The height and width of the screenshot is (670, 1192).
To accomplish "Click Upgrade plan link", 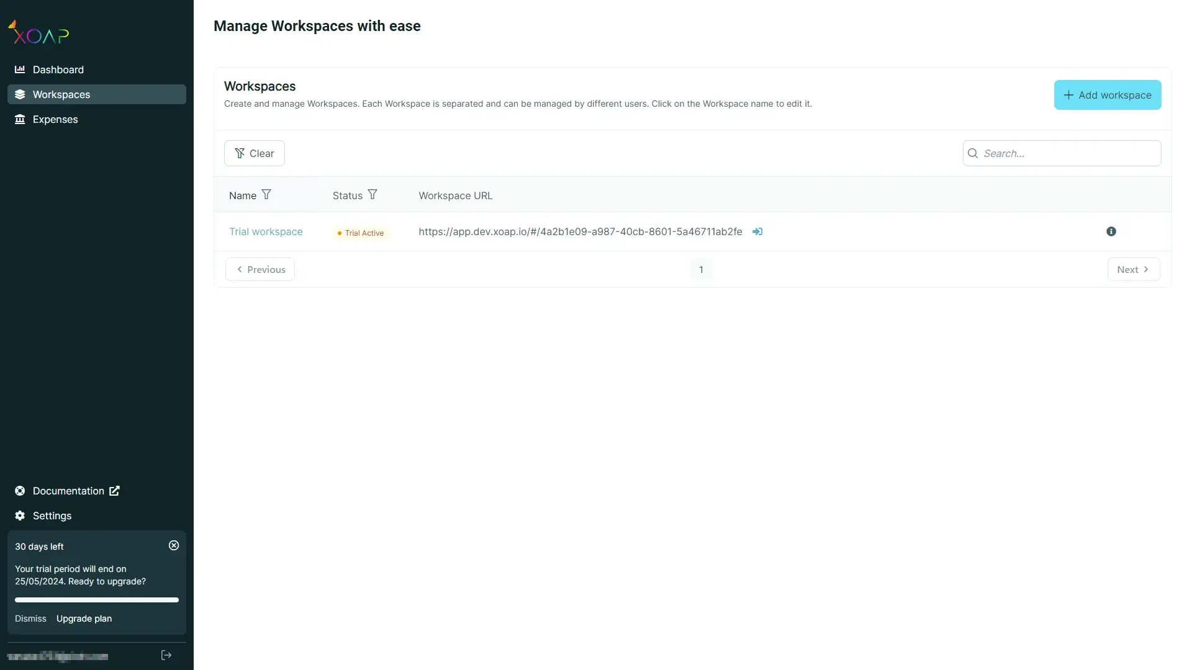I will (x=84, y=619).
